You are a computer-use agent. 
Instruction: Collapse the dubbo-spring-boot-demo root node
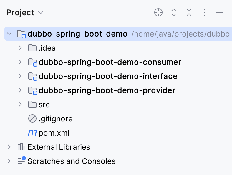pyautogui.click(x=9, y=34)
